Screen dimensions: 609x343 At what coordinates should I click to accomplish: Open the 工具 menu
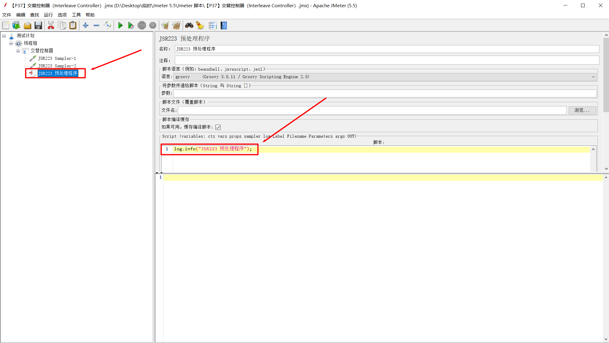pos(76,15)
